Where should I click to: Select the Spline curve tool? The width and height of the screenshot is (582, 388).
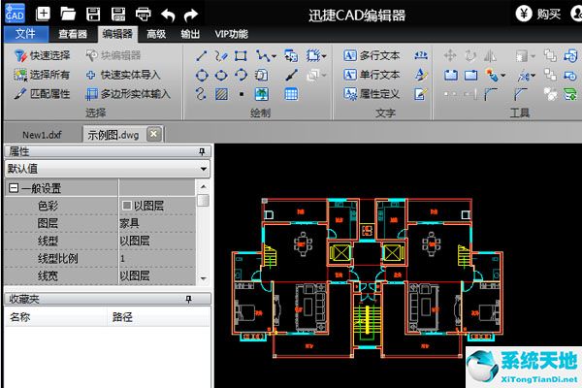tap(201, 94)
